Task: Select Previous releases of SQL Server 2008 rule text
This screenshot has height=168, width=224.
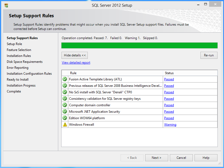Action: click(x=115, y=86)
